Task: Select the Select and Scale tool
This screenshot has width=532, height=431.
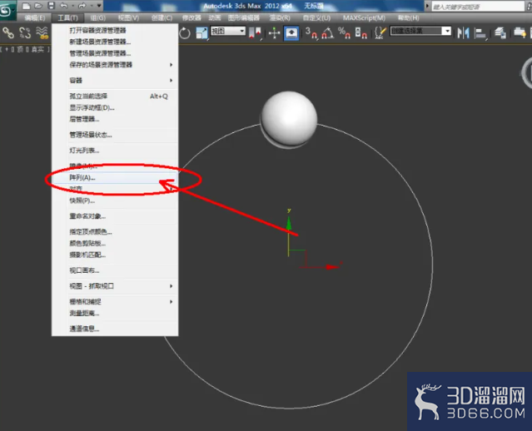Action: [201, 33]
